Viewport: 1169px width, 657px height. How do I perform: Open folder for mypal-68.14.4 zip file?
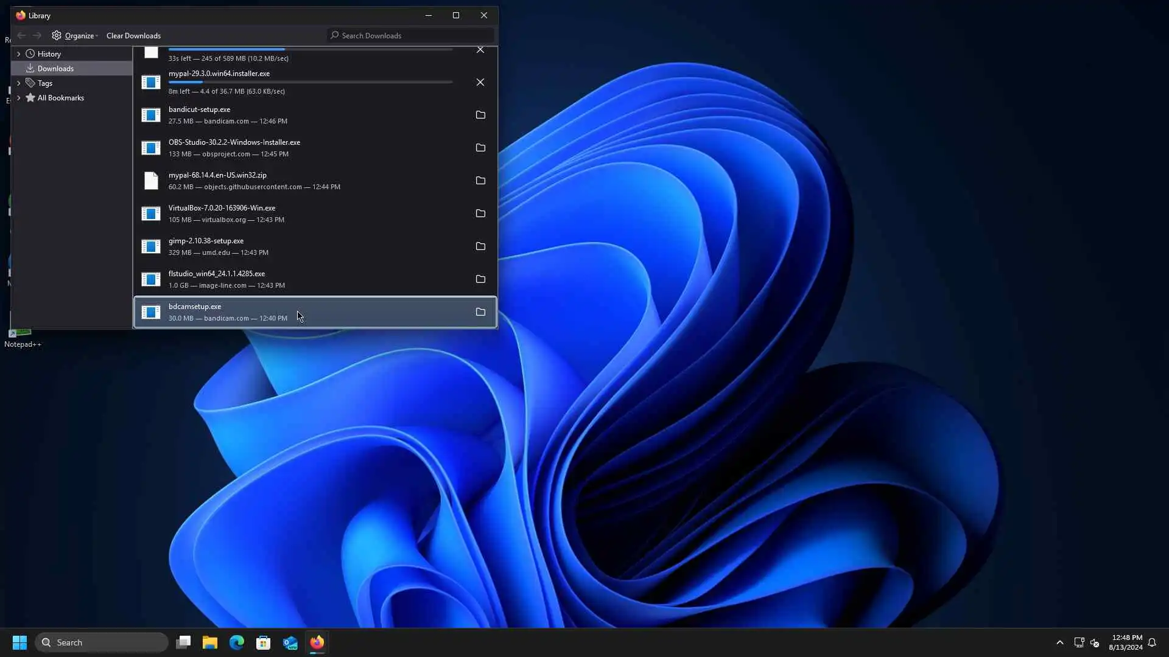480,181
